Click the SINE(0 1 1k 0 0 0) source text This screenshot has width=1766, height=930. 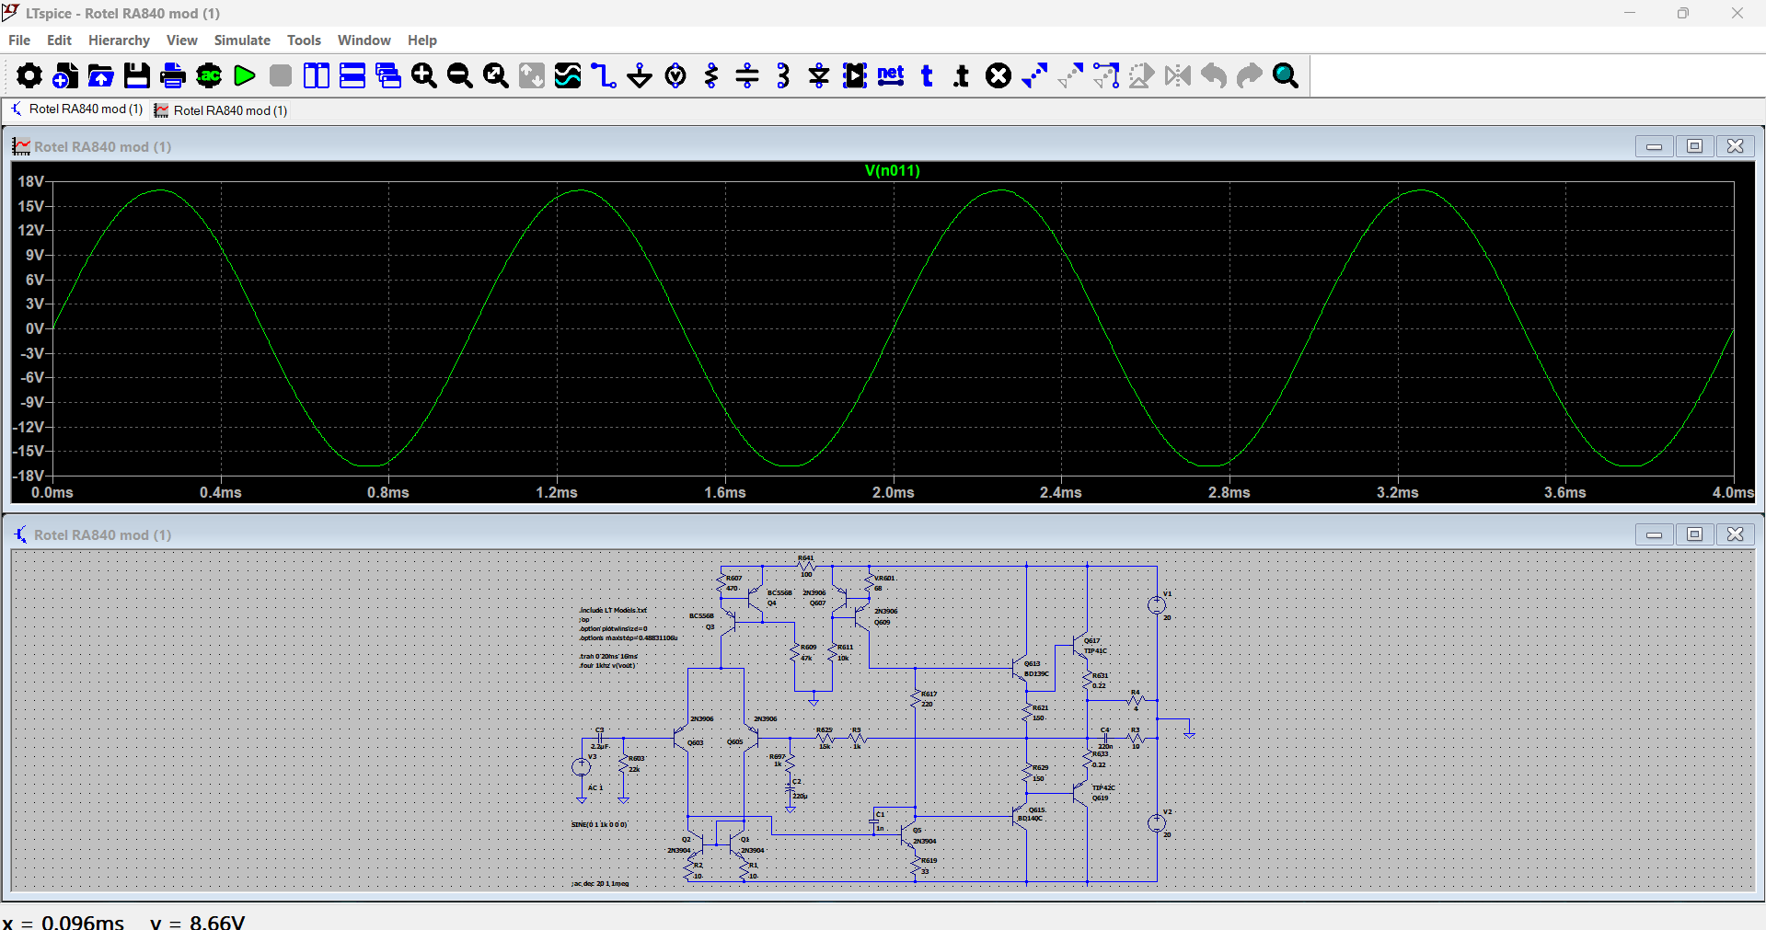tap(599, 825)
